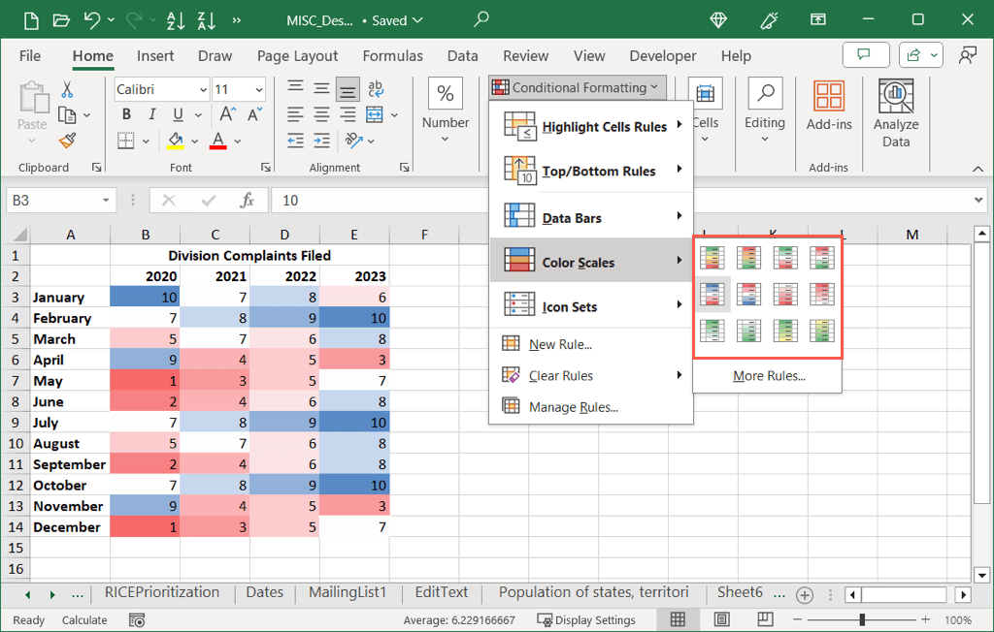Screen dimensions: 994x632
Task: Click the Align Right icon
Action: point(348,114)
